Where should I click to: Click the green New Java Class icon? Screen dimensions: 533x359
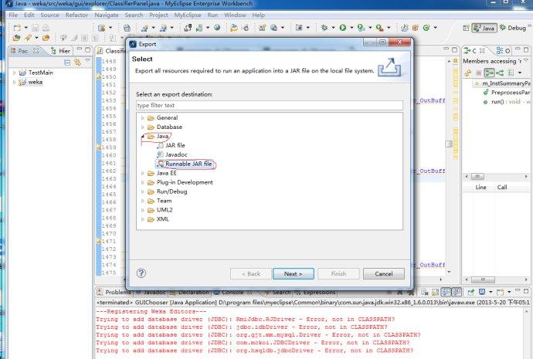point(426,28)
